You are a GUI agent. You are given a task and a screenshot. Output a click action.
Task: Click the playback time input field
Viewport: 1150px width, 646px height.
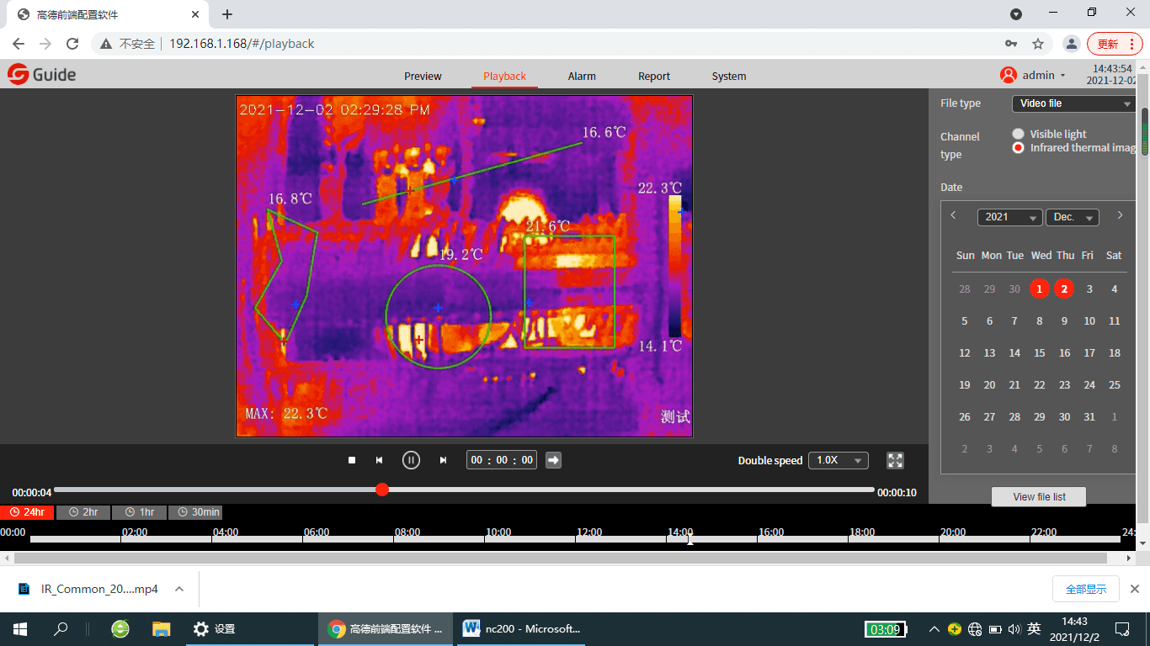click(x=502, y=460)
